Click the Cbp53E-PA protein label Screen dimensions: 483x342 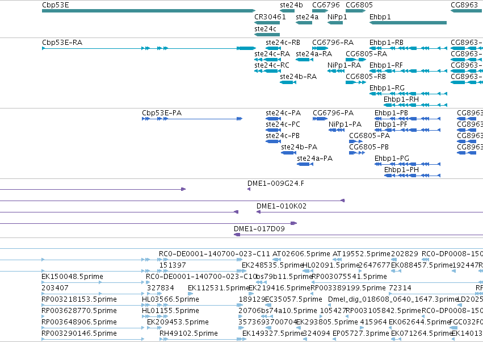[x=162, y=113]
